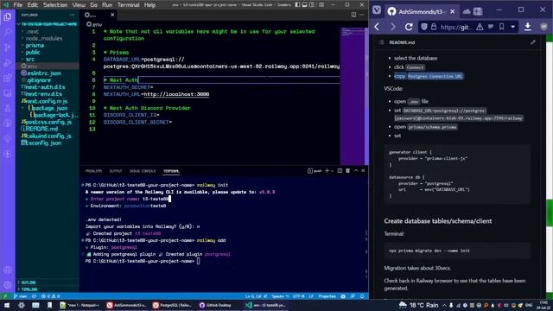The image size is (553, 311).
Task: Go back in the browser
Action: [377, 27]
